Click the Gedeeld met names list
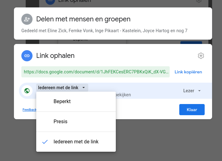Viewport: 222px width, 161px height. [104, 31]
